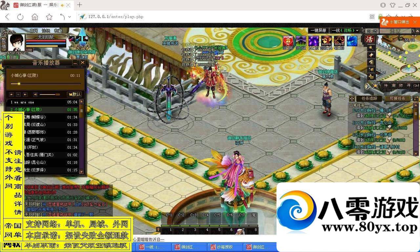The width and height of the screenshot is (420, 252).
Task: Click the green figure buff icon 37:04
Action: coord(301,41)
